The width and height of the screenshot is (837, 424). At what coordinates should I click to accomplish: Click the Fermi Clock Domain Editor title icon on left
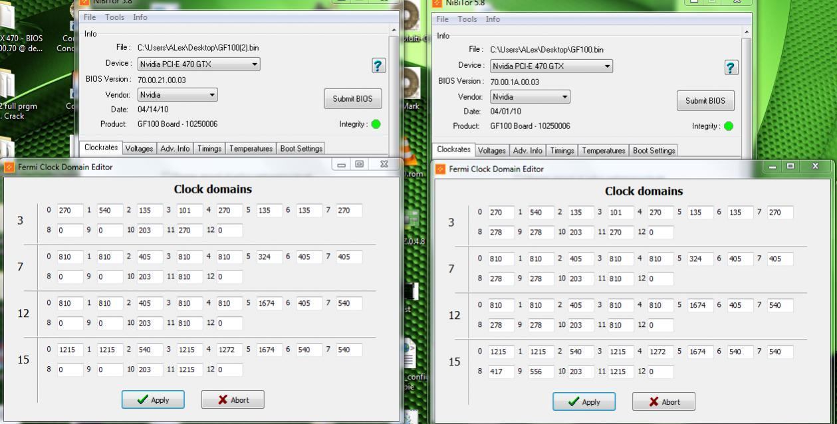pyautogui.click(x=9, y=167)
